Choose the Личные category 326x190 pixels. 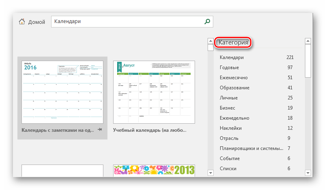229,98
